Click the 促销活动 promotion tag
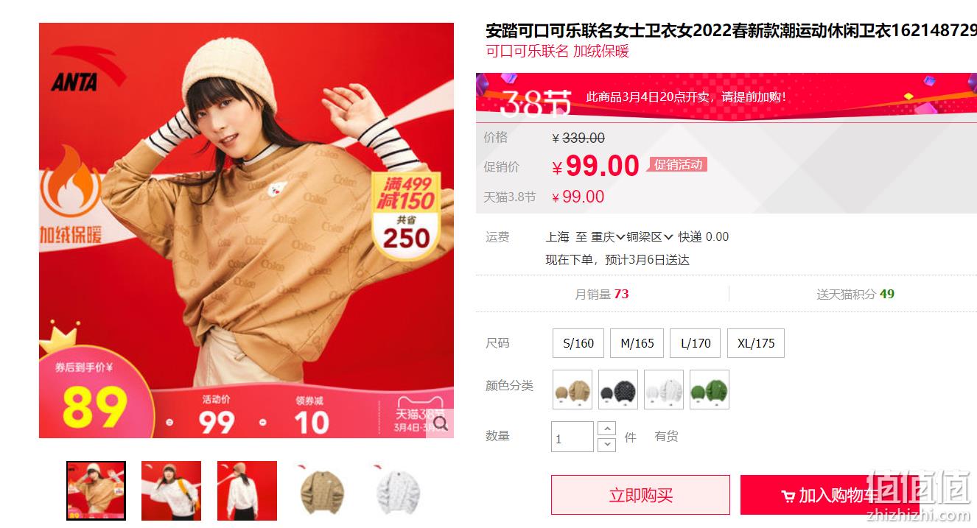Viewport: 977px width, 528px height. tap(677, 165)
